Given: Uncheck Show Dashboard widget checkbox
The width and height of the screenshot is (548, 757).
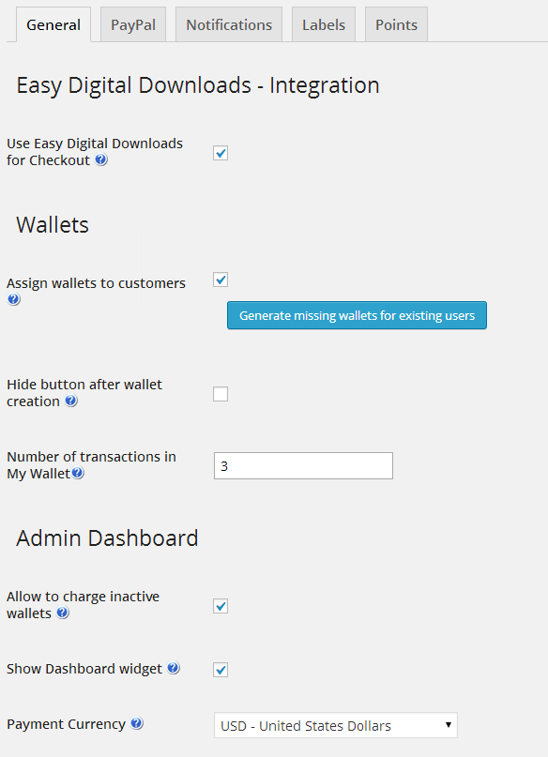Looking at the screenshot, I should 221,670.
